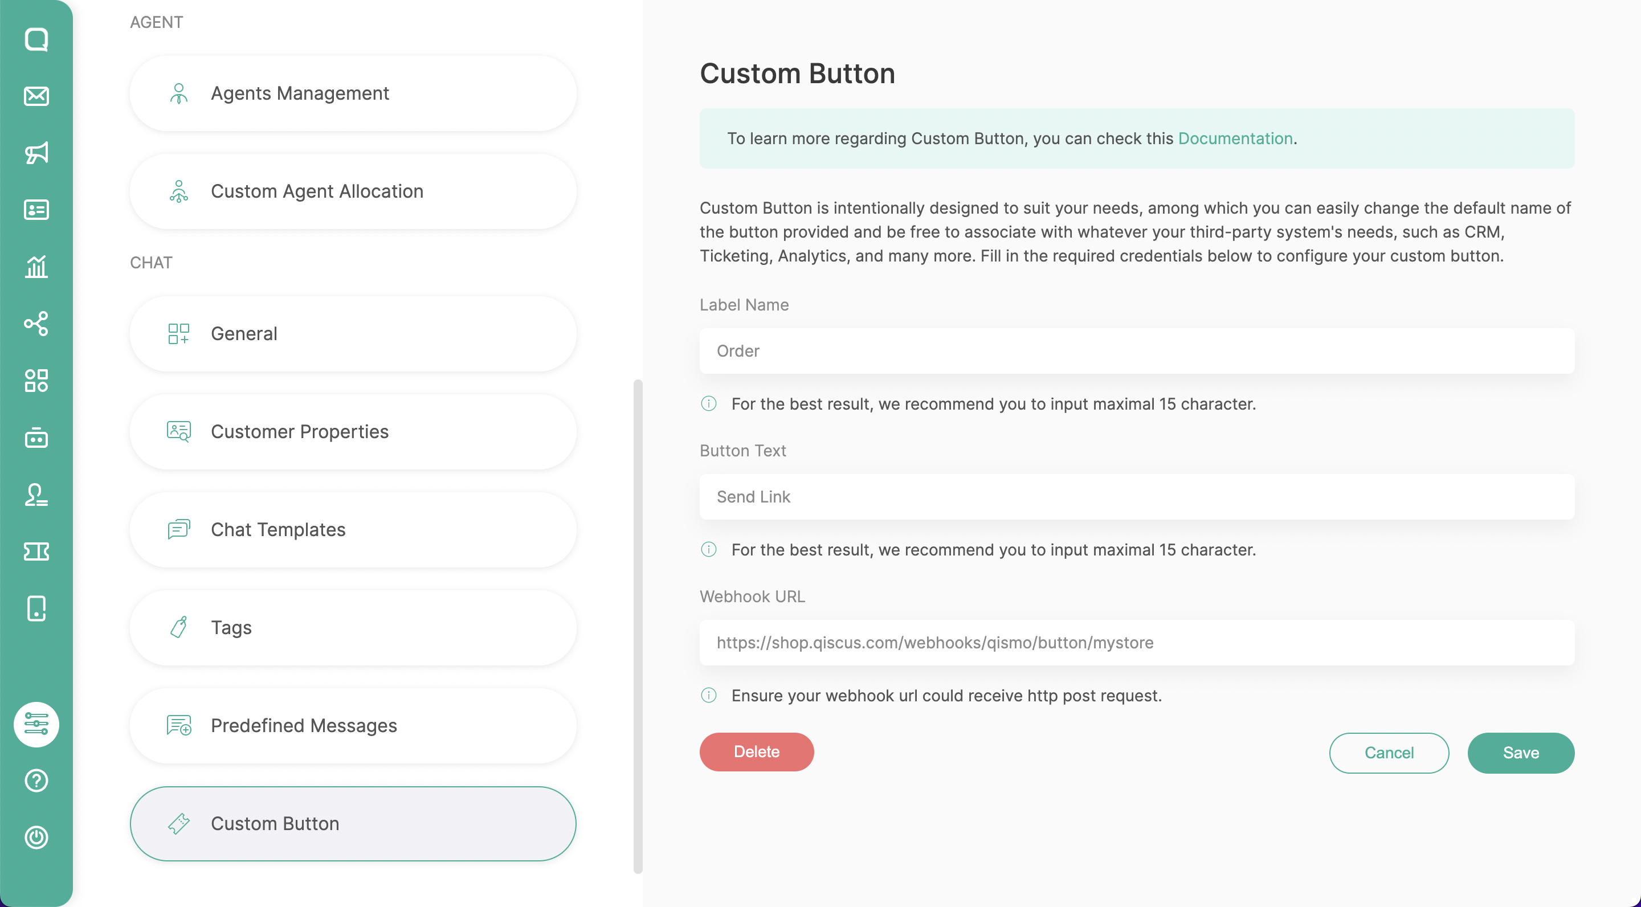Open the analytics chart sidebar icon
This screenshot has height=907, width=1641.
coord(36,266)
